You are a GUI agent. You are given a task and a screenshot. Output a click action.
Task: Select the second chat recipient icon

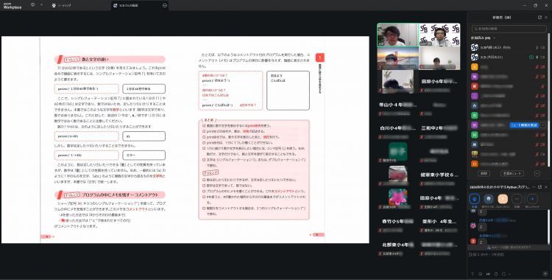[x=488, y=199]
